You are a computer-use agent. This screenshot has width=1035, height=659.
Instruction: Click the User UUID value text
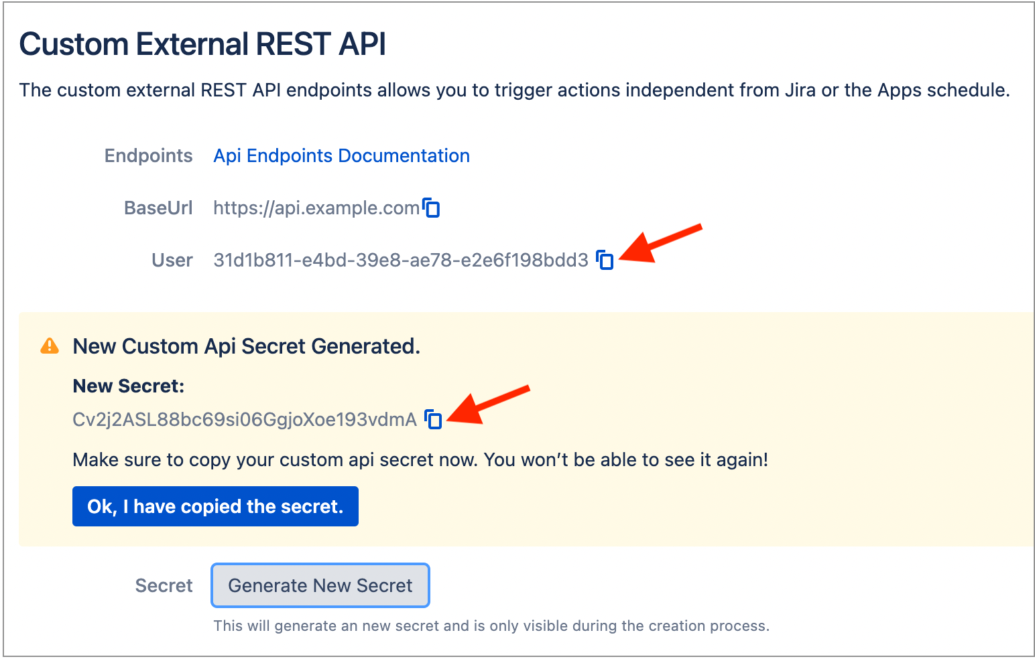coord(400,260)
